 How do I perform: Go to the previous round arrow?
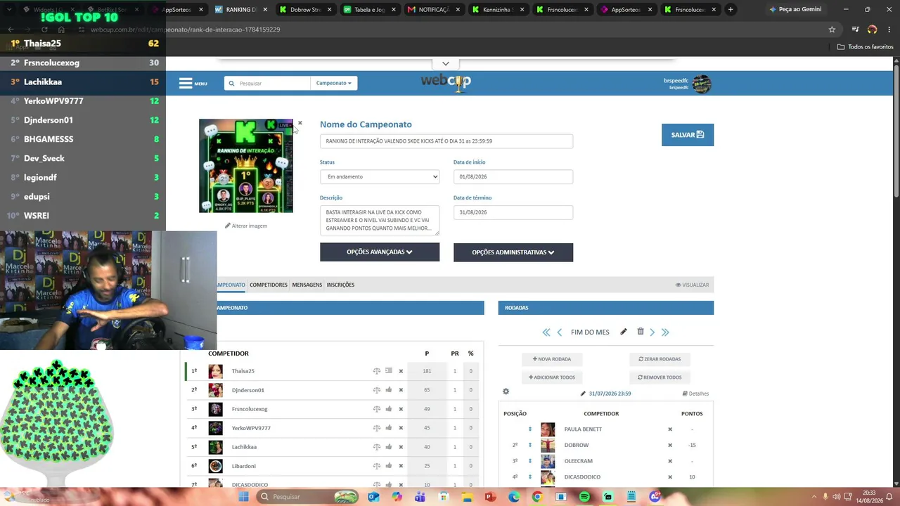tap(560, 332)
